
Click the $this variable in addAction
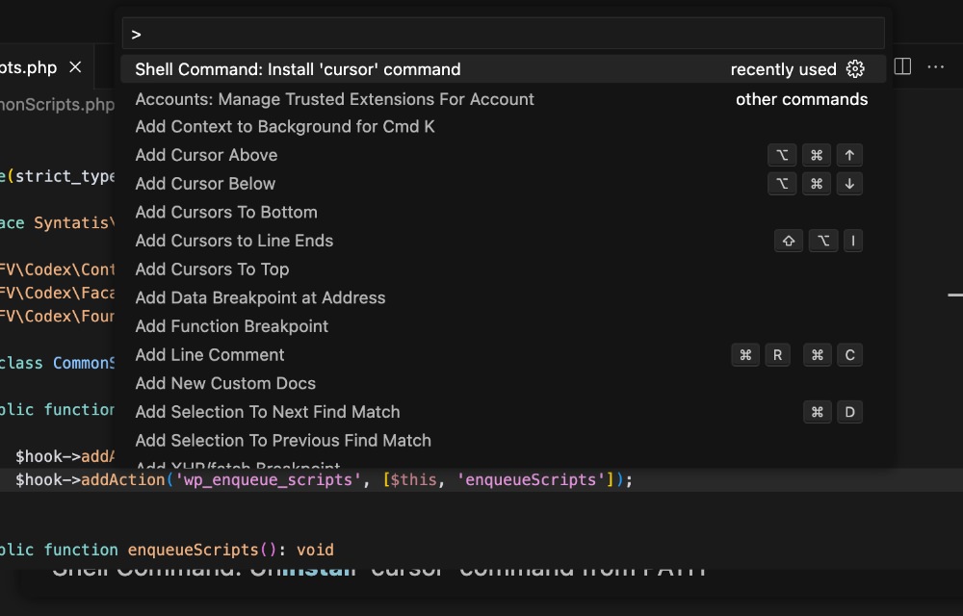click(413, 479)
